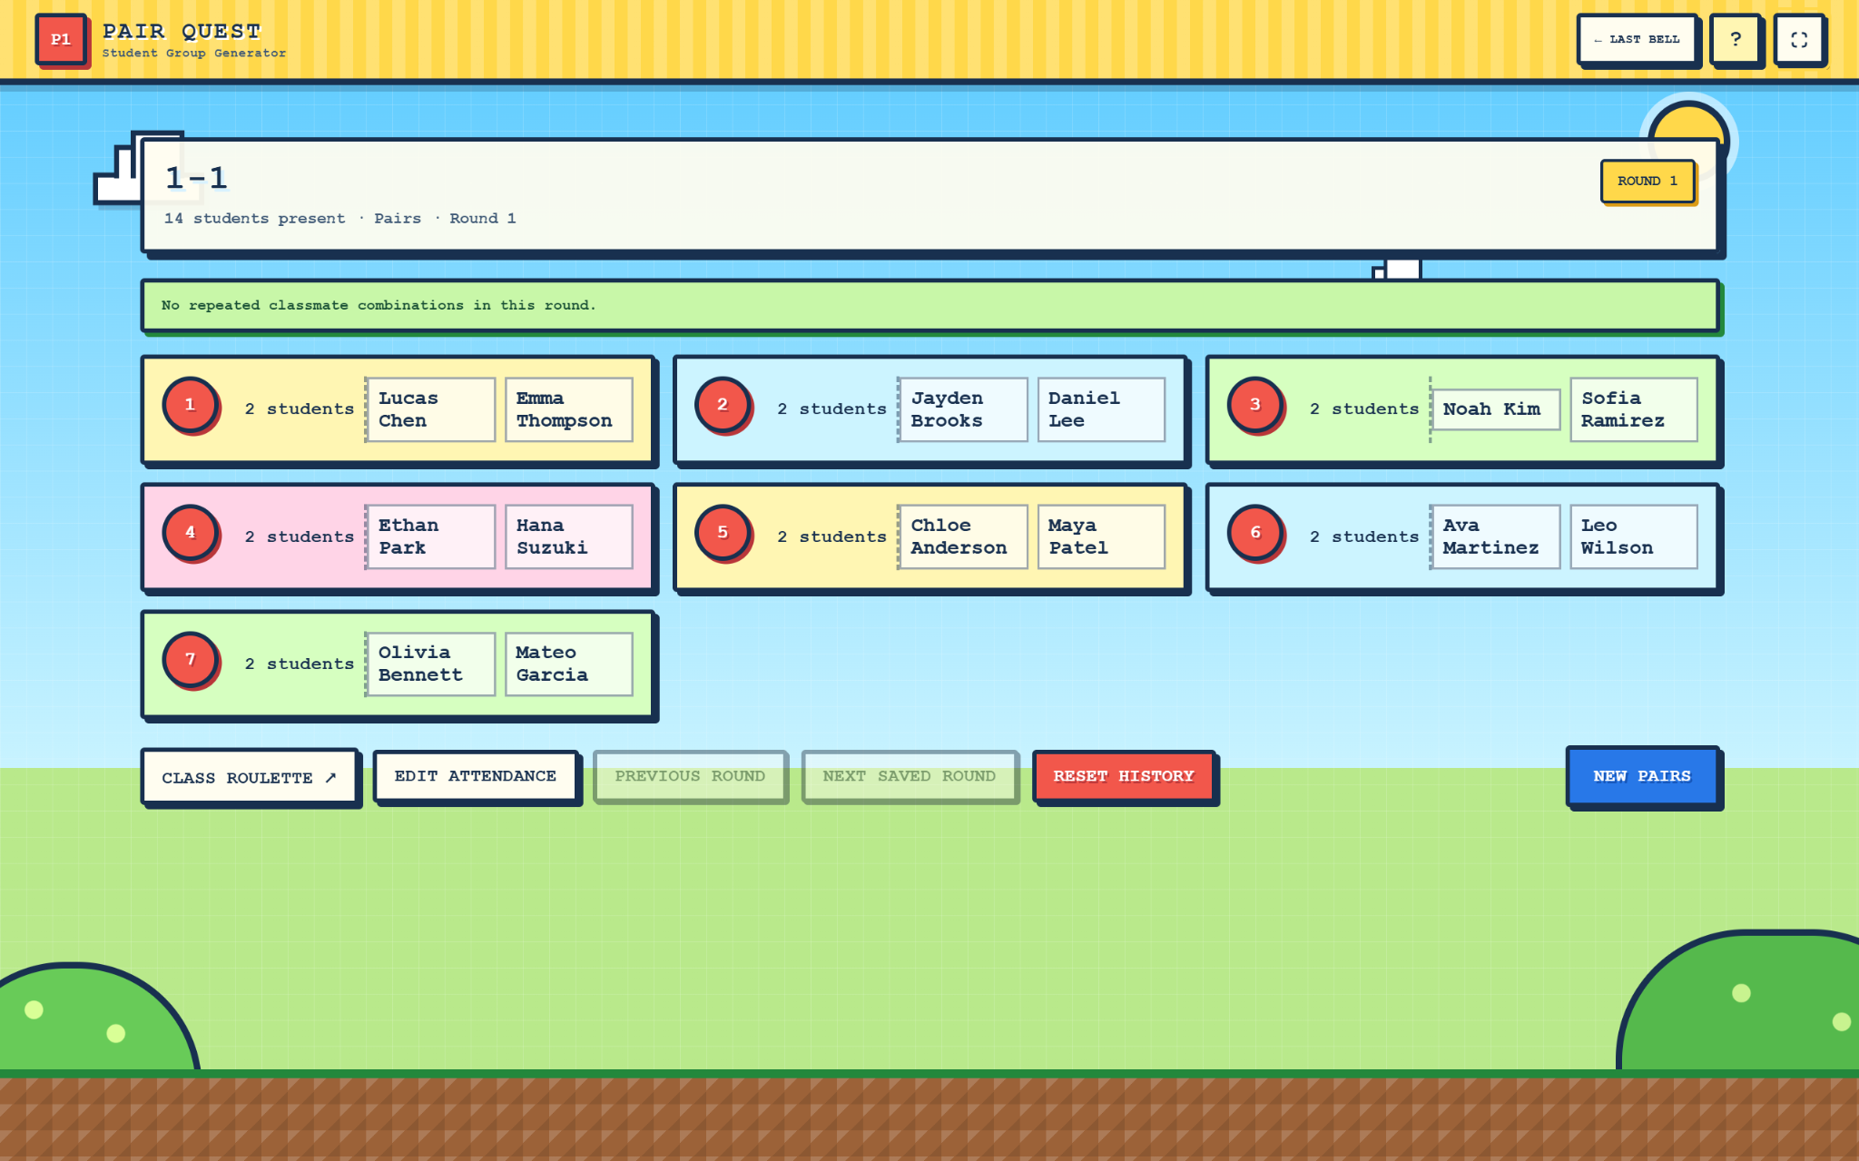Click the Noah Kim name card
This screenshot has width=1859, height=1161.
(x=1496, y=409)
